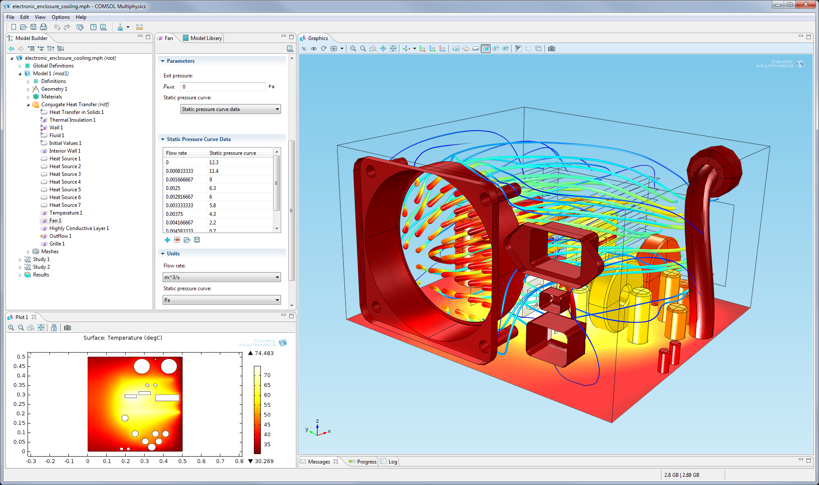This screenshot has height=485, width=819.
Task: Load pressure curve data from file icon
Action: pos(187,240)
